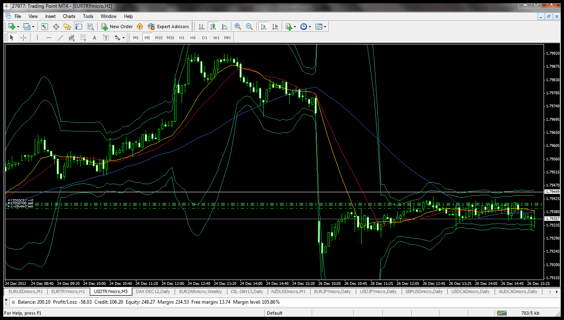Select the Text label tool
Viewport: 564px width, 320px height.
[106, 38]
